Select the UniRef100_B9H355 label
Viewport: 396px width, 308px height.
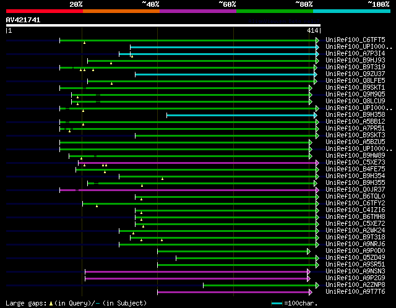point(355,183)
